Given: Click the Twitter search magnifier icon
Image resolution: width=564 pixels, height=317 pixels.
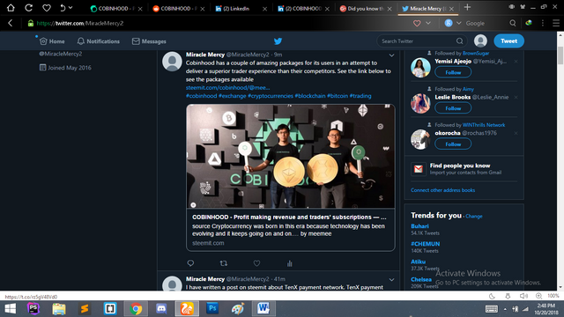Looking at the screenshot, I should pyautogui.click(x=459, y=41).
